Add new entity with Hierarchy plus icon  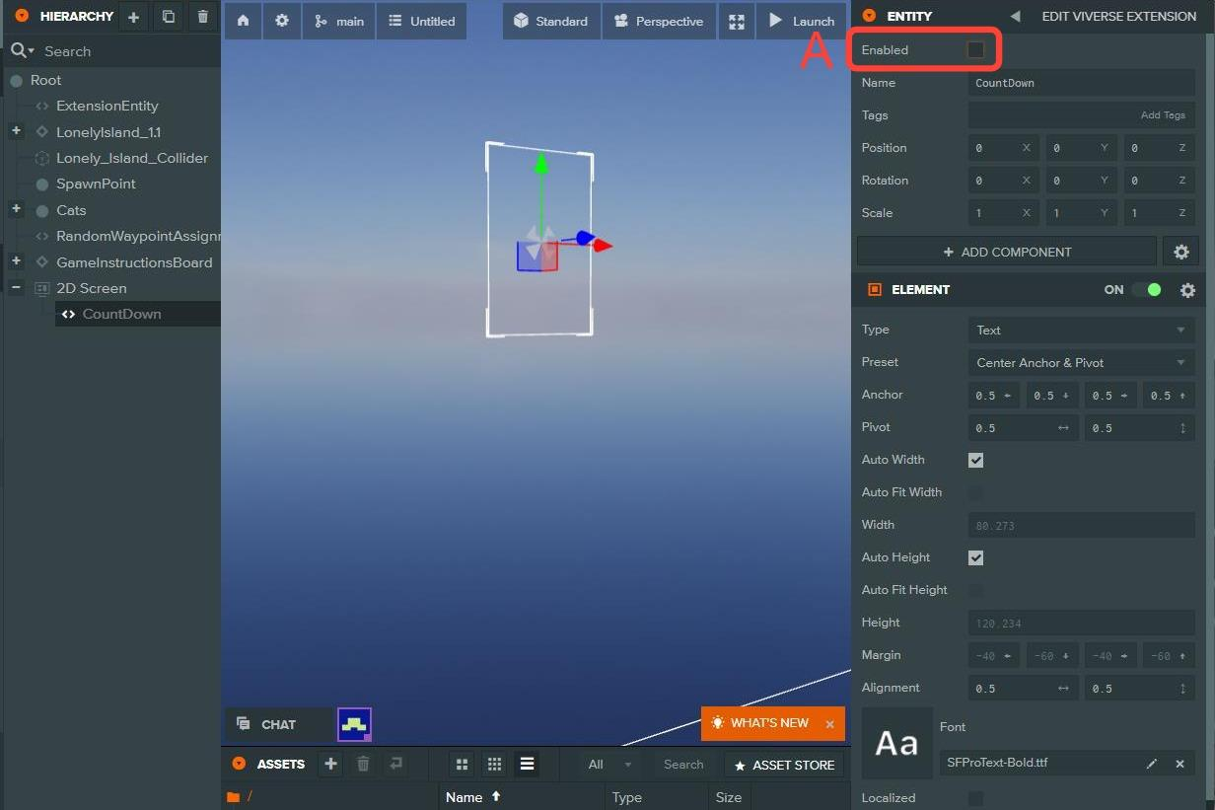click(133, 17)
